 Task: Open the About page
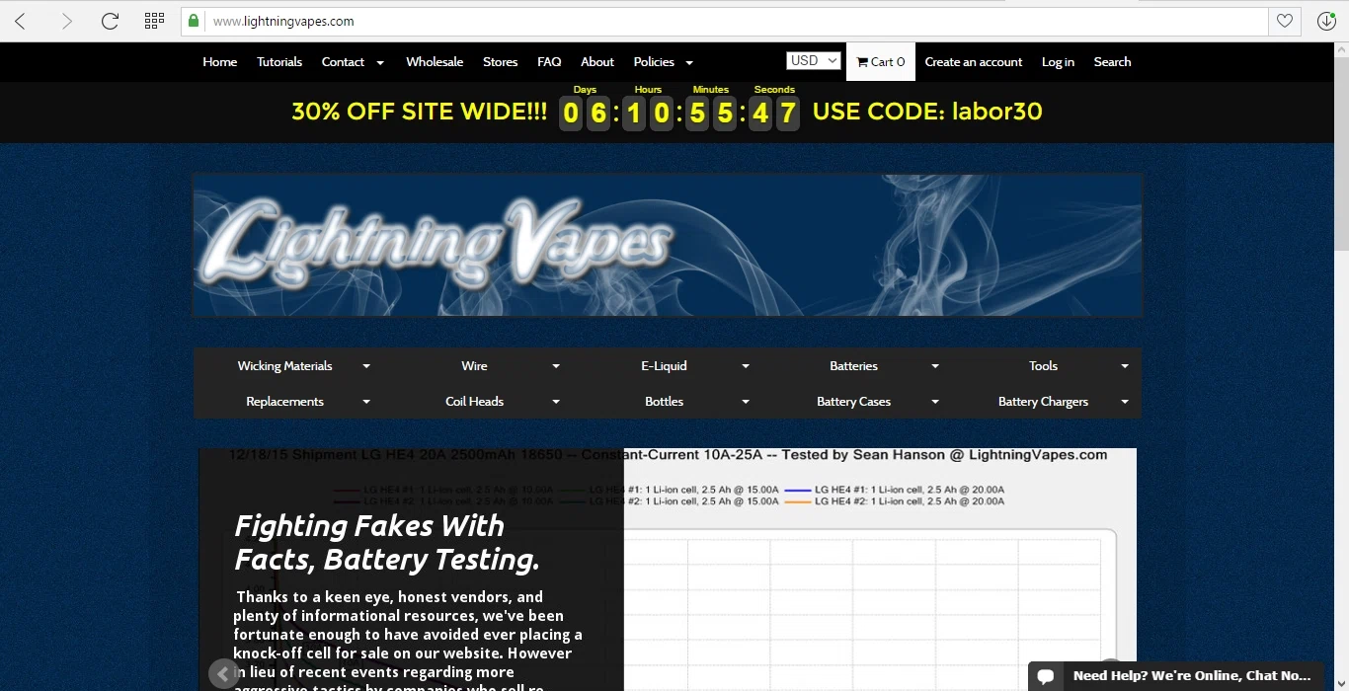point(597,61)
